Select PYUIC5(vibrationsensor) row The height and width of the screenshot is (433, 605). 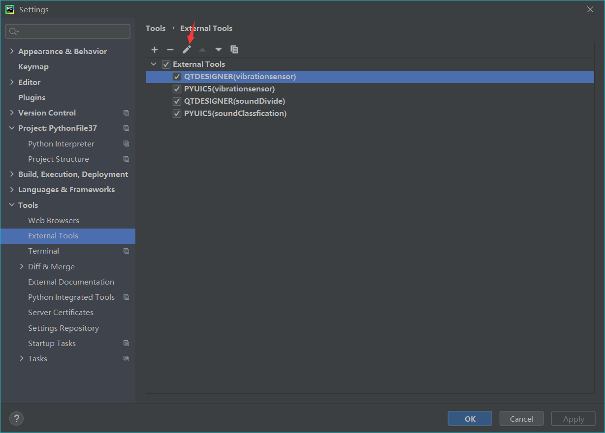coord(370,89)
